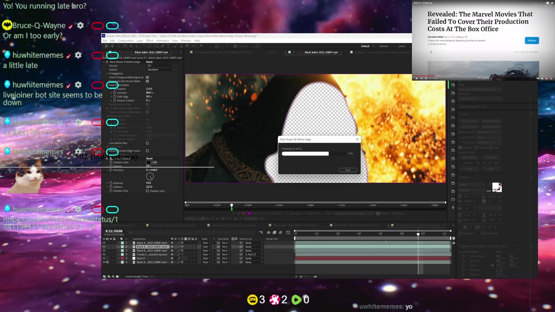Viewport: 555px width, 312px height.
Task: Open the Effect menu
Action: click(x=150, y=40)
